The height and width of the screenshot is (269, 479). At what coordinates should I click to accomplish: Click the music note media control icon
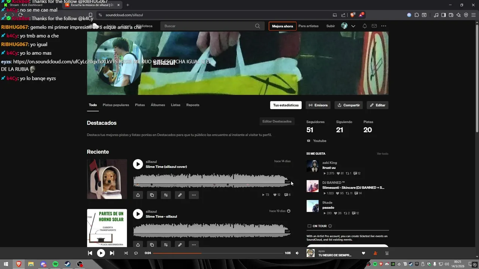tap(436, 15)
